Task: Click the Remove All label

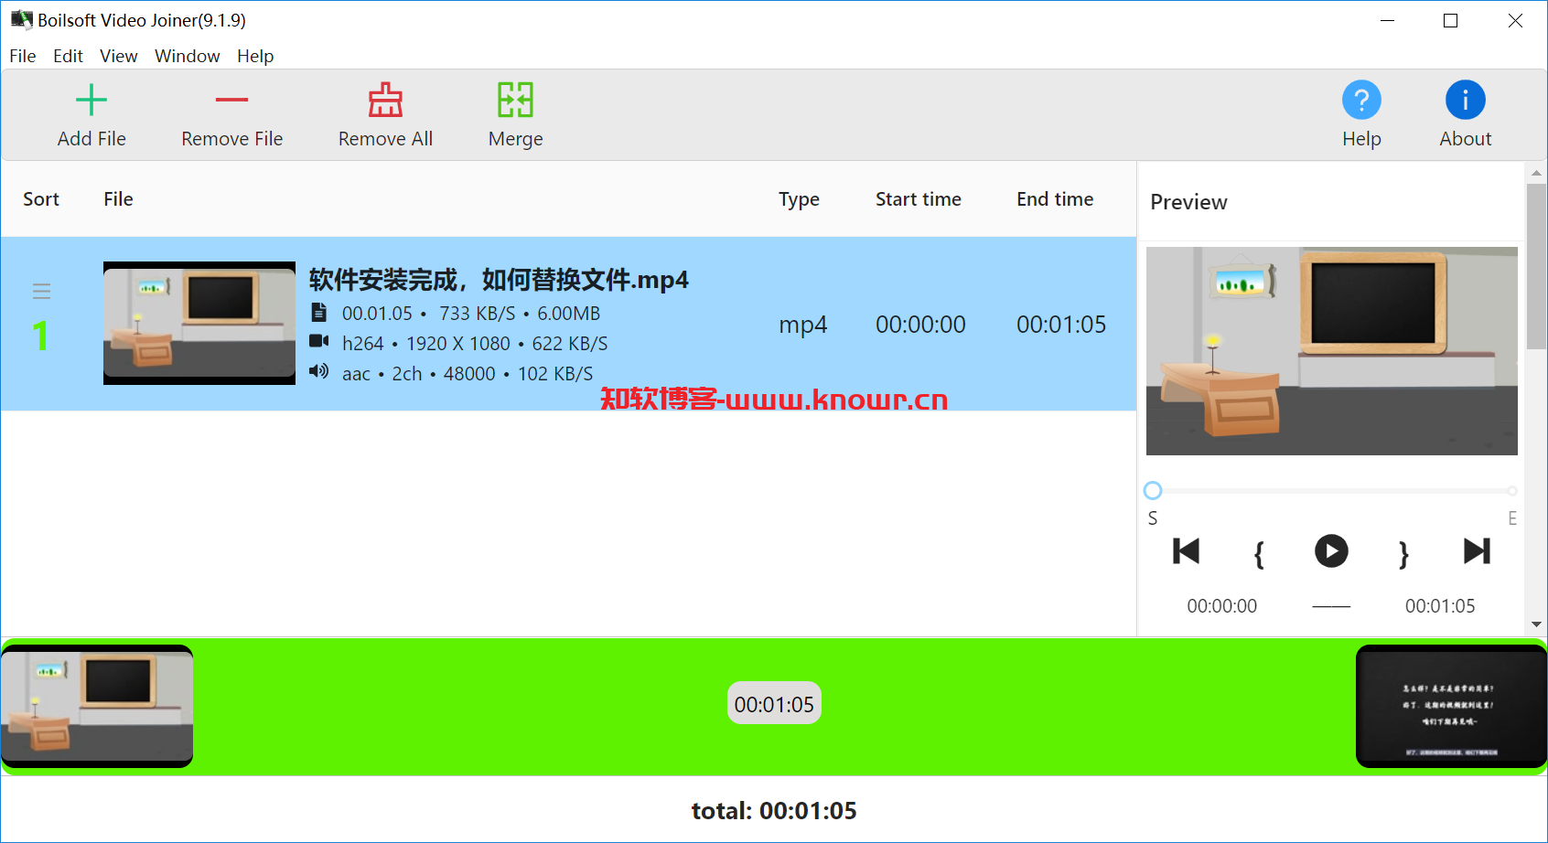Action: click(x=385, y=139)
